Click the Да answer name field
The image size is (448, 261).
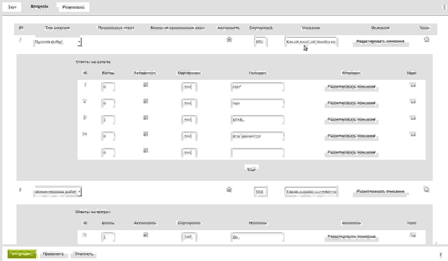point(258,237)
